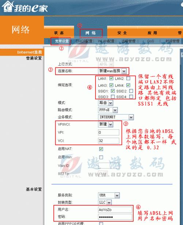Enable the 启用PPPOE代理 checkbox

pyautogui.click(x=101, y=224)
